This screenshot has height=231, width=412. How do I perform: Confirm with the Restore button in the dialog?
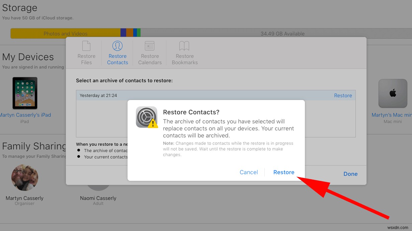coord(283,172)
